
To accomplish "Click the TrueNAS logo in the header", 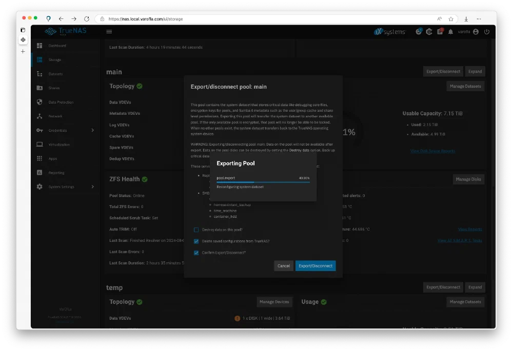I will click(x=66, y=31).
